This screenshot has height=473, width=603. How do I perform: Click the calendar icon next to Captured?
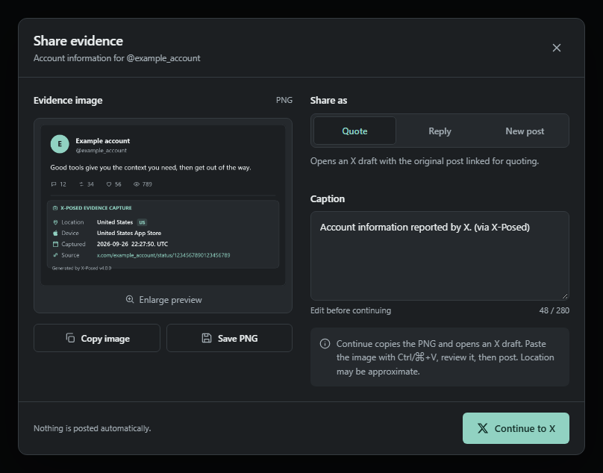tap(55, 244)
